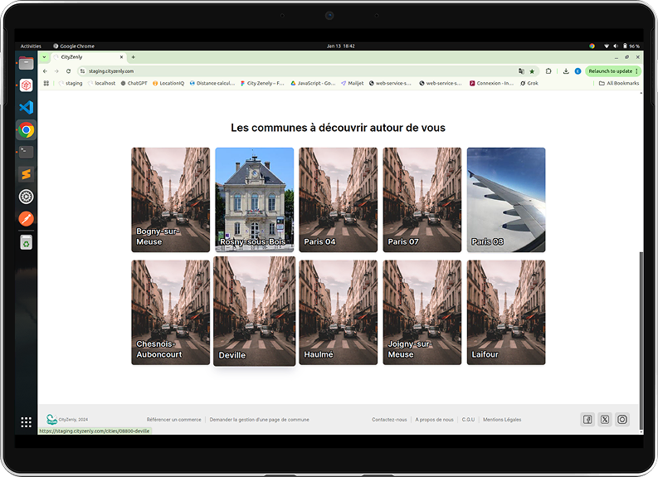The width and height of the screenshot is (658, 477).
Task: Open the localhost bookmark
Action: (x=101, y=83)
